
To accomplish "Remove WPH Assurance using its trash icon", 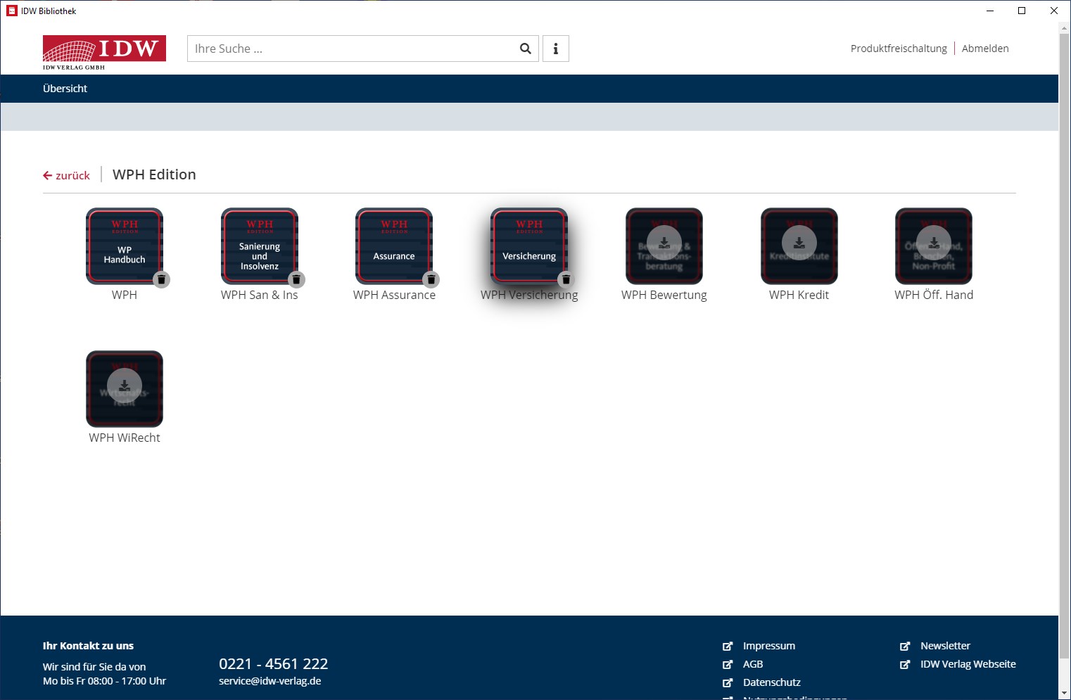I will pos(431,279).
